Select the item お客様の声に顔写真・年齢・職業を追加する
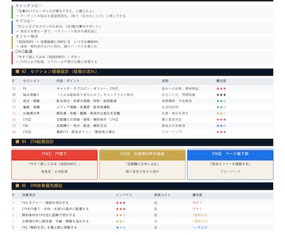Viewport: 285px width, 235px height. [x=55, y=221]
